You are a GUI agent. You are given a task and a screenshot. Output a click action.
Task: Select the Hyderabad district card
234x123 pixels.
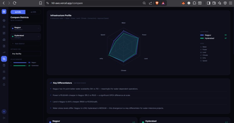pos(26,36)
